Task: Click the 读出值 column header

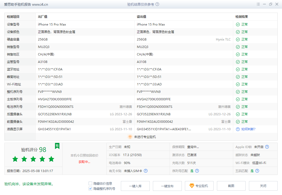Action: [142, 17]
